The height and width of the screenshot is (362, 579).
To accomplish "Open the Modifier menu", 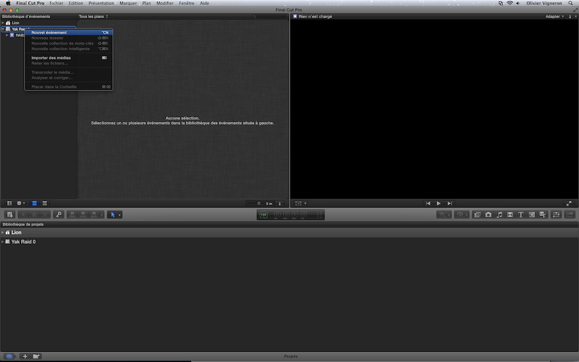I will (165, 4).
